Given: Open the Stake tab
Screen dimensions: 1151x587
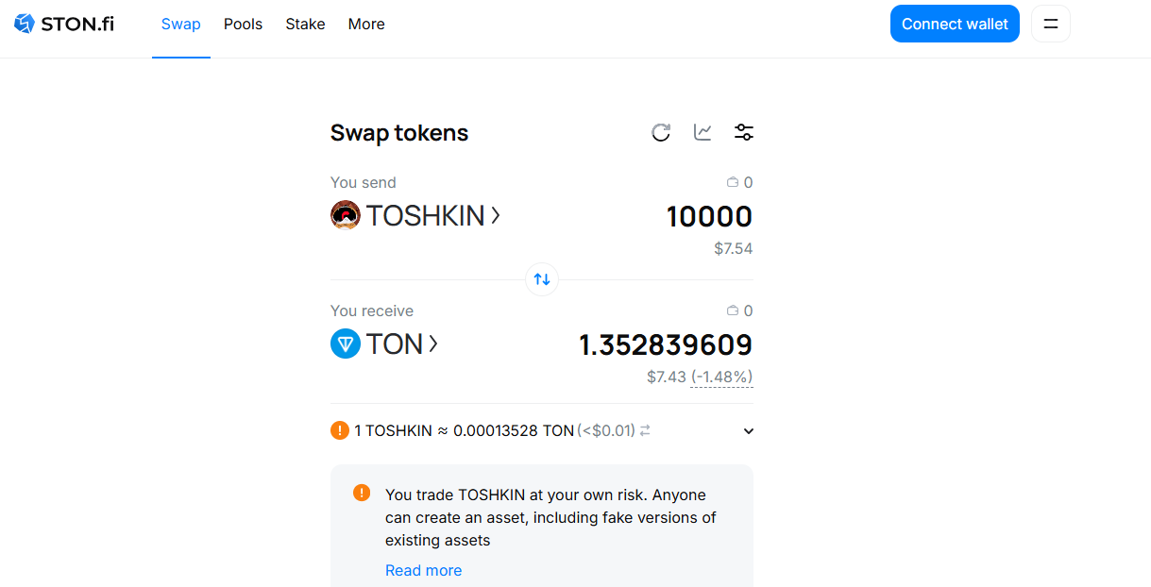Looking at the screenshot, I should [305, 24].
